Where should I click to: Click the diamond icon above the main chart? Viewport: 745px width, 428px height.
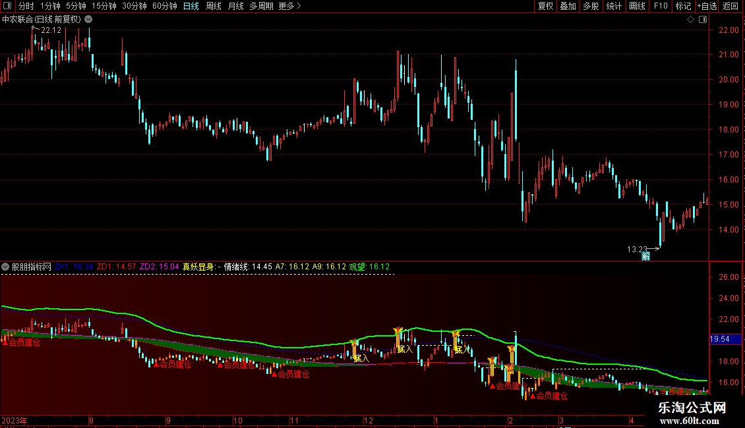coord(690,20)
